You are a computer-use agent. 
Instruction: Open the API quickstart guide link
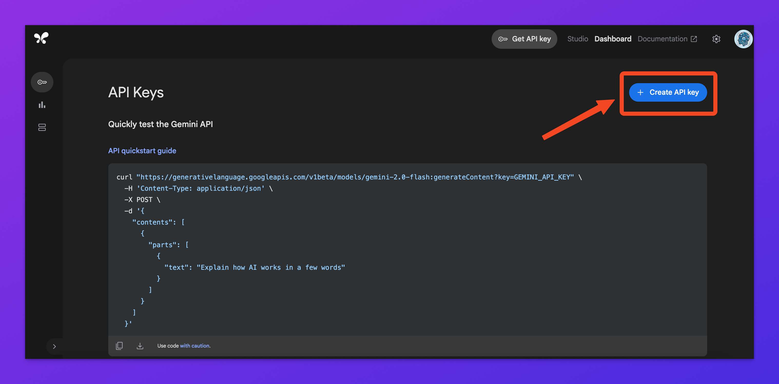[x=142, y=151]
